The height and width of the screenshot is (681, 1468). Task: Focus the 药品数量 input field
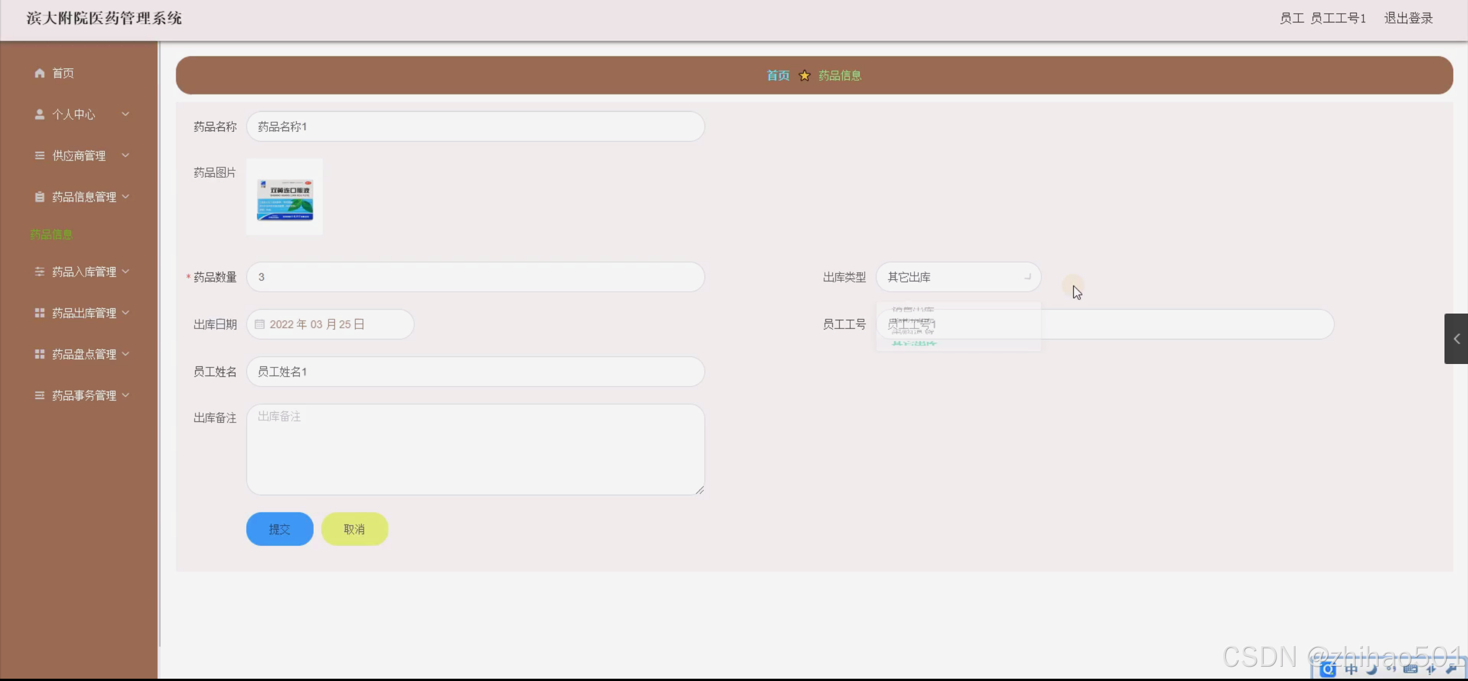(x=476, y=277)
